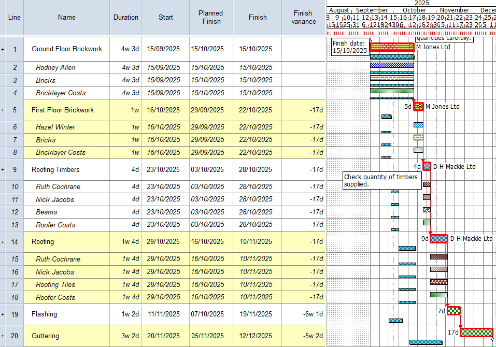Toggle the plus marker beside line 5
The image size is (496, 347).
pos(3,110)
